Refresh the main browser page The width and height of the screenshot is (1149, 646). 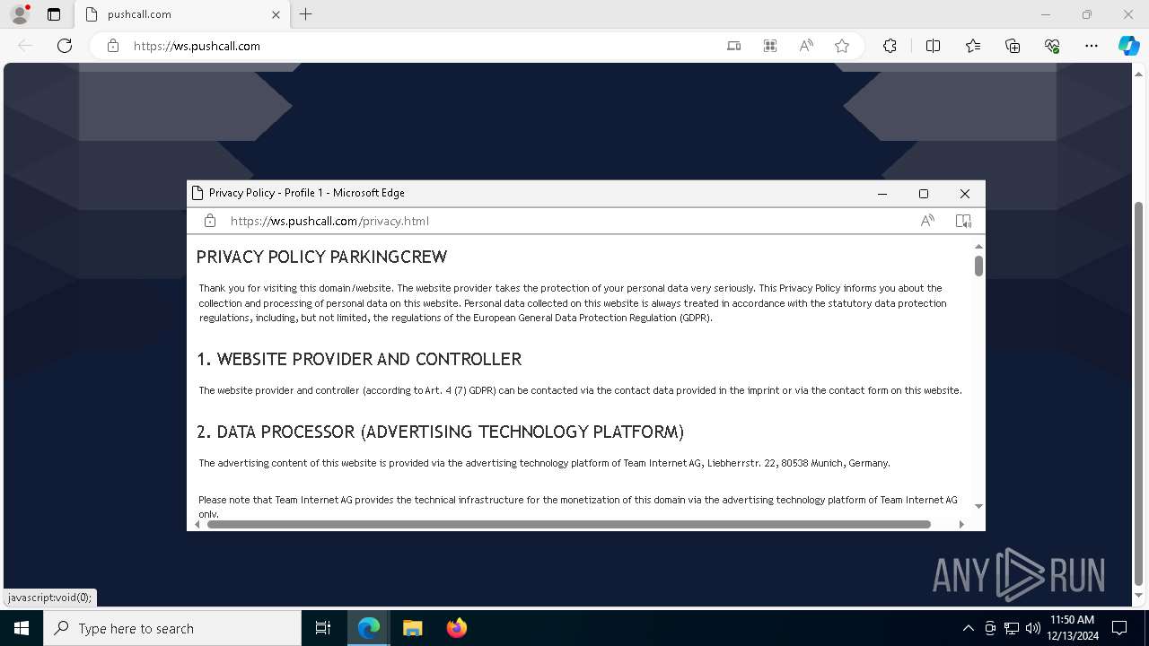tap(65, 46)
